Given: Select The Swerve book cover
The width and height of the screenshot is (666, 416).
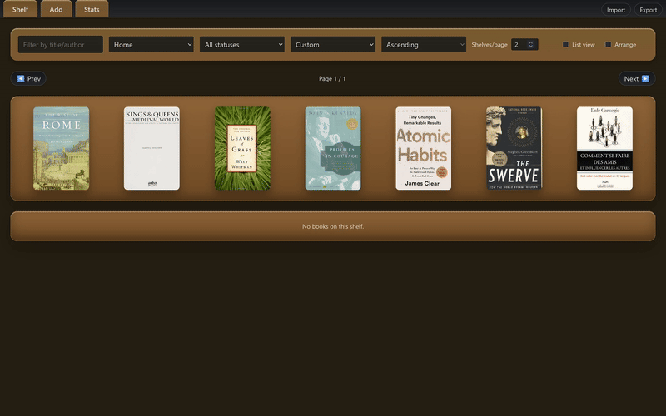Looking at the screenshot, I should coord(514,148).
